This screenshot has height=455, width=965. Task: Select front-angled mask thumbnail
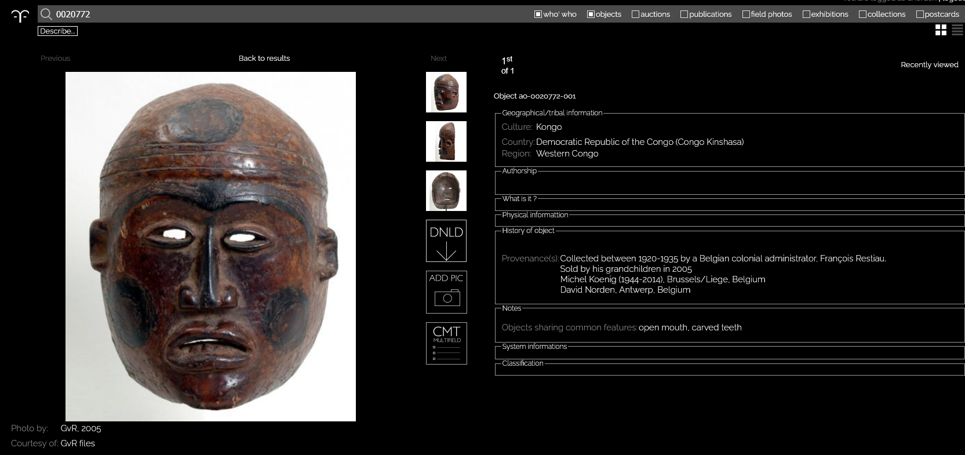tap(446, 92)
